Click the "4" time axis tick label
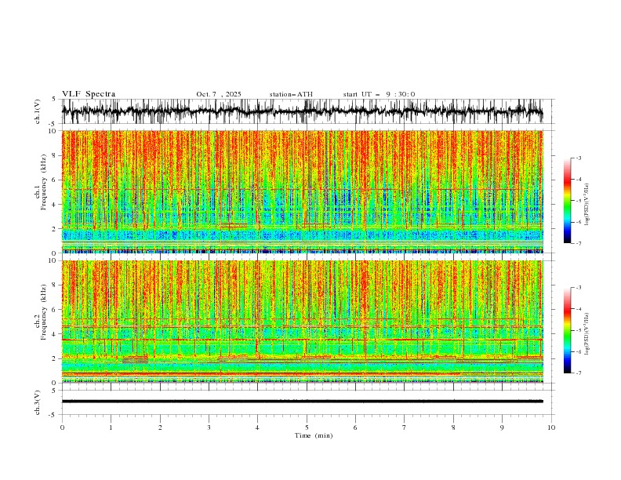This screenshot has width=621, height=480. pos(257,427)
